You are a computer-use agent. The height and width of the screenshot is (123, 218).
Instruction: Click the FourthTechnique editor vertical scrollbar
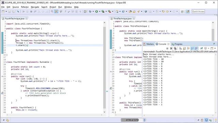click(x=105, y=67)
